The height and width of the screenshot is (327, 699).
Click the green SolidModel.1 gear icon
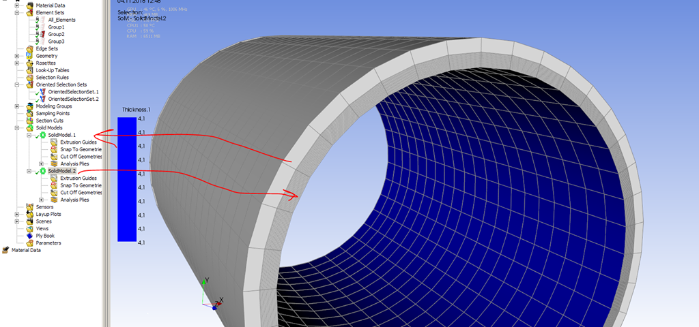(x=43, y=135)
